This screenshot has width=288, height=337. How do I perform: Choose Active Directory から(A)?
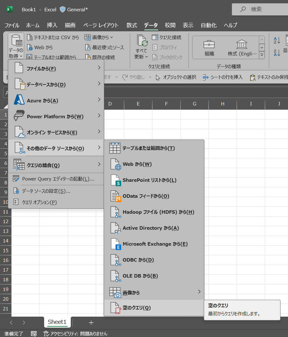click(x=154, y=228)
